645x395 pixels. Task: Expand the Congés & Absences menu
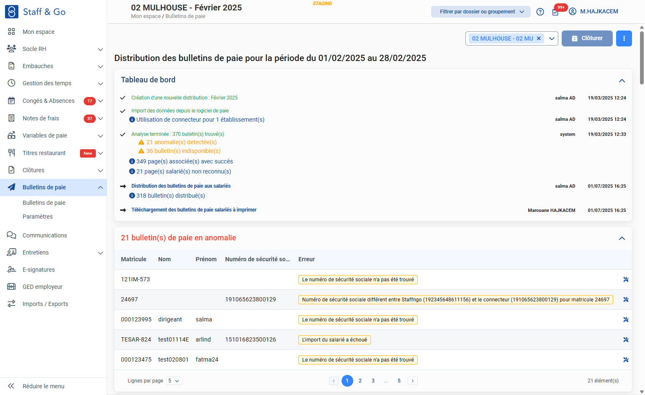tap(100, 101)
